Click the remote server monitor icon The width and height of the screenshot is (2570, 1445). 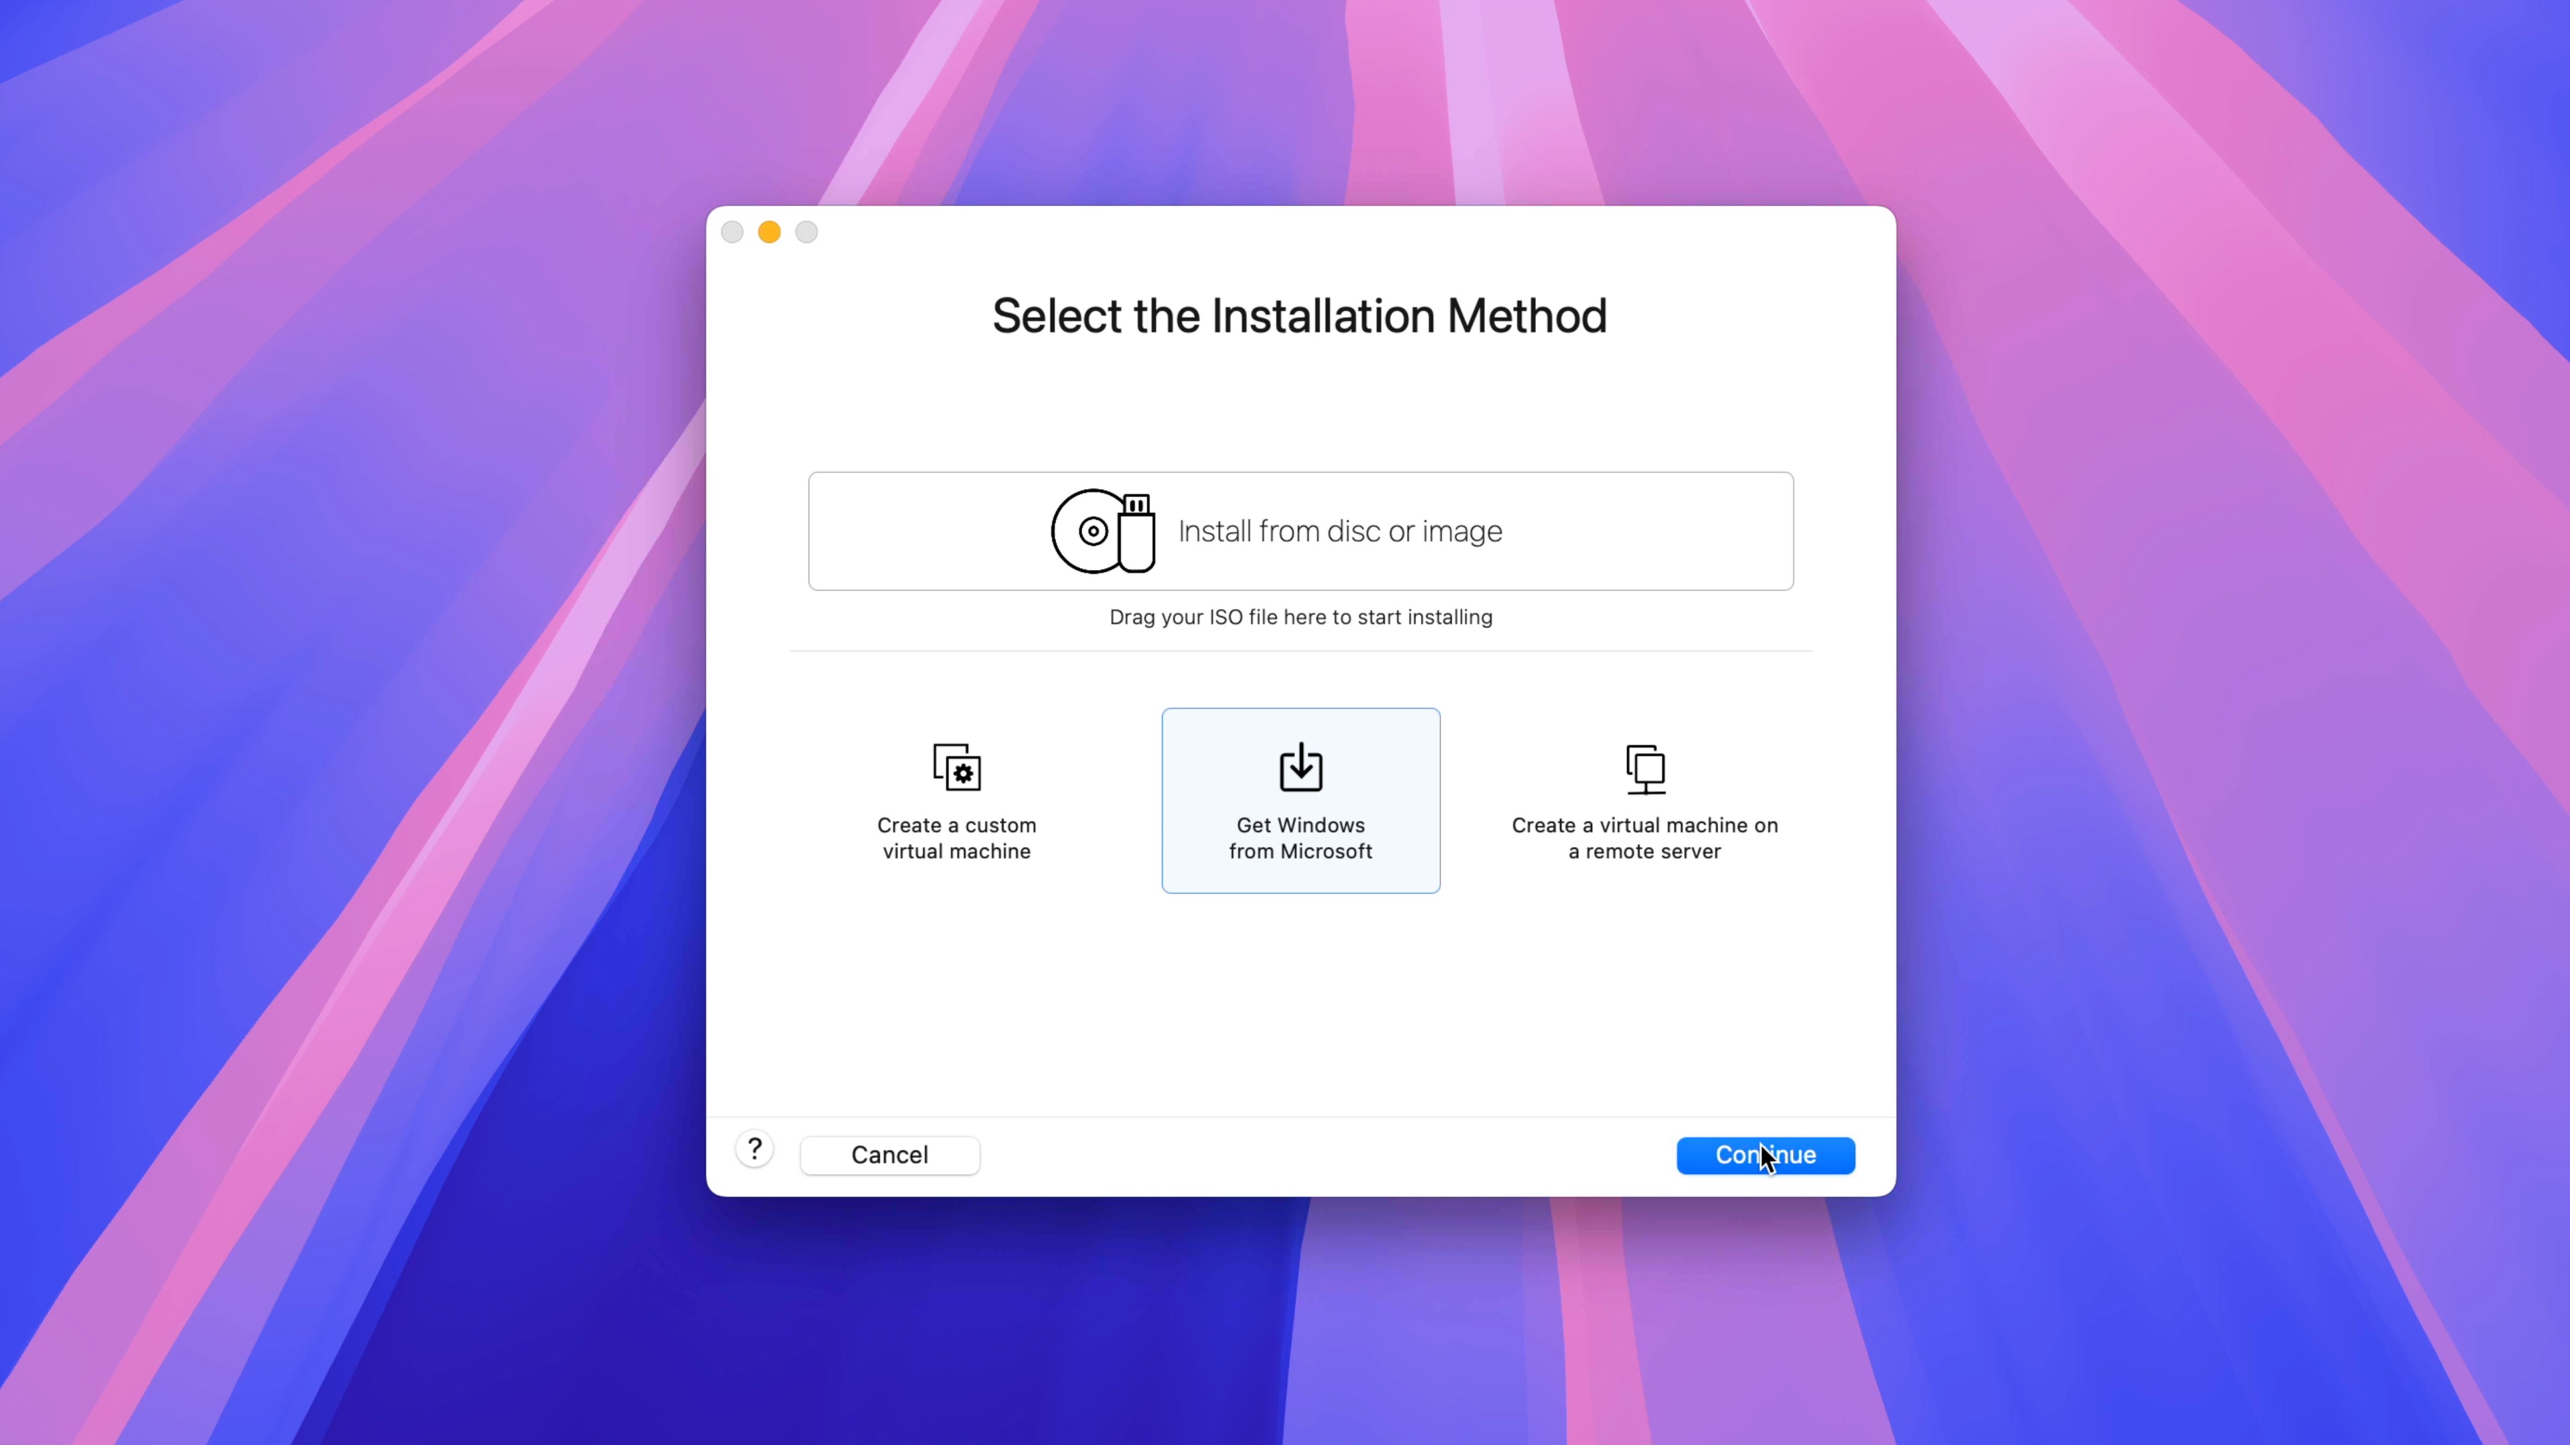pos(1643,767)
